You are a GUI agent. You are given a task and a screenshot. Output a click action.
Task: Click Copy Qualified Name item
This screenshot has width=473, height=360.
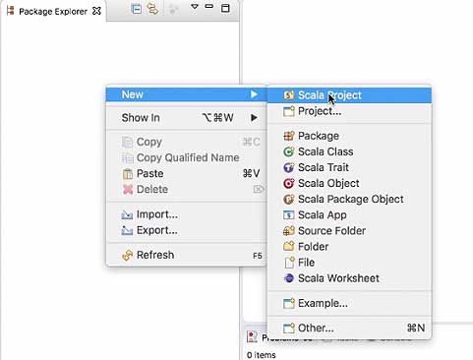click(x=186, y=157)
